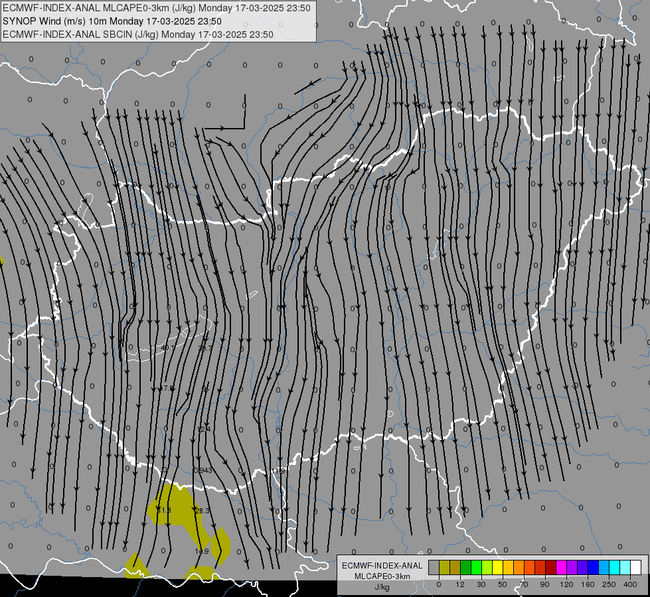Screen dimensions: 650x597
Task: Pick the dark green legend swatch
Action: coord(466,567)
